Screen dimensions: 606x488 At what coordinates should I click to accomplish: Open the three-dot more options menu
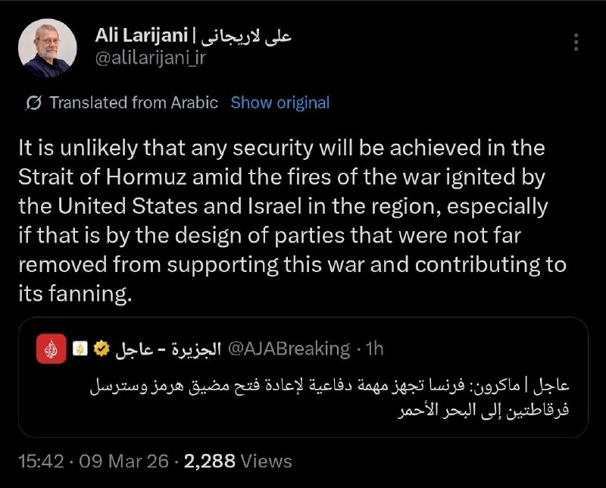576,42
